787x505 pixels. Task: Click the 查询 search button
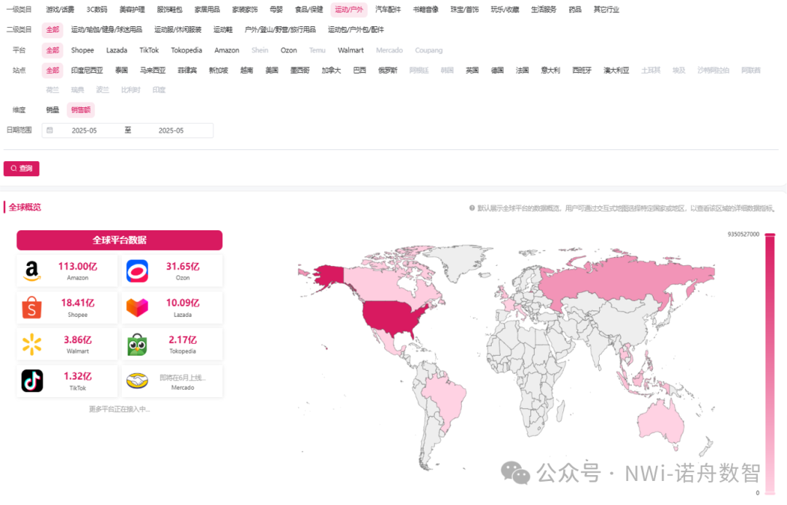pyautogui.click(x=22, y=168)
